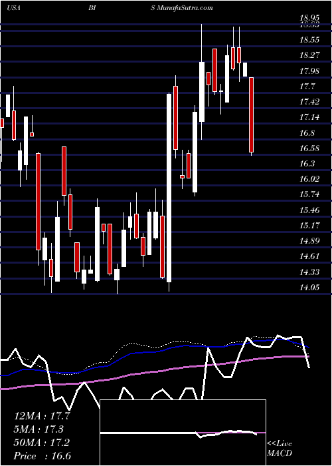Click the 16.58 price axis label
Viewport: 332px width, 466px height.
pos(309,148)
